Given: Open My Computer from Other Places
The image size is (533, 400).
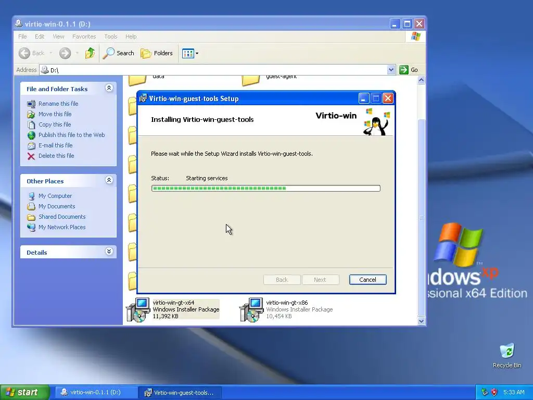Looking at the screenshot, I should [x=55, y=196].
